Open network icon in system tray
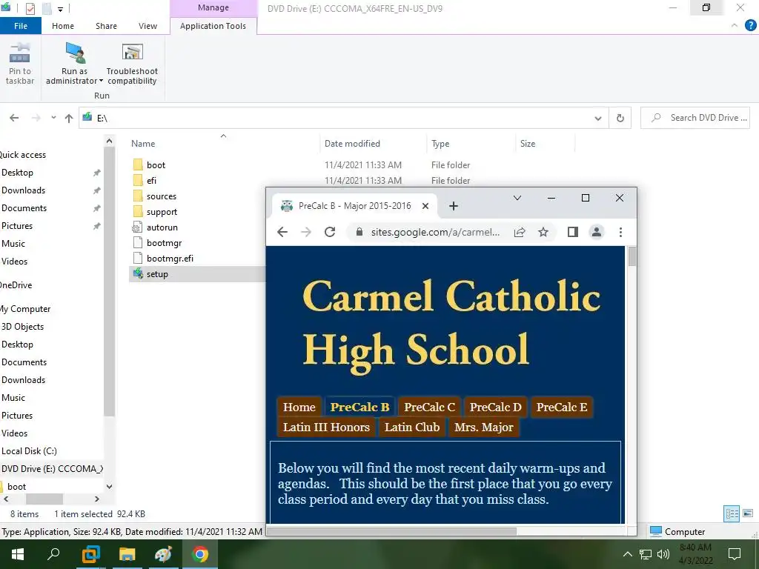The width and height of the screenshot is (759, 569). [x=646, y=554]
